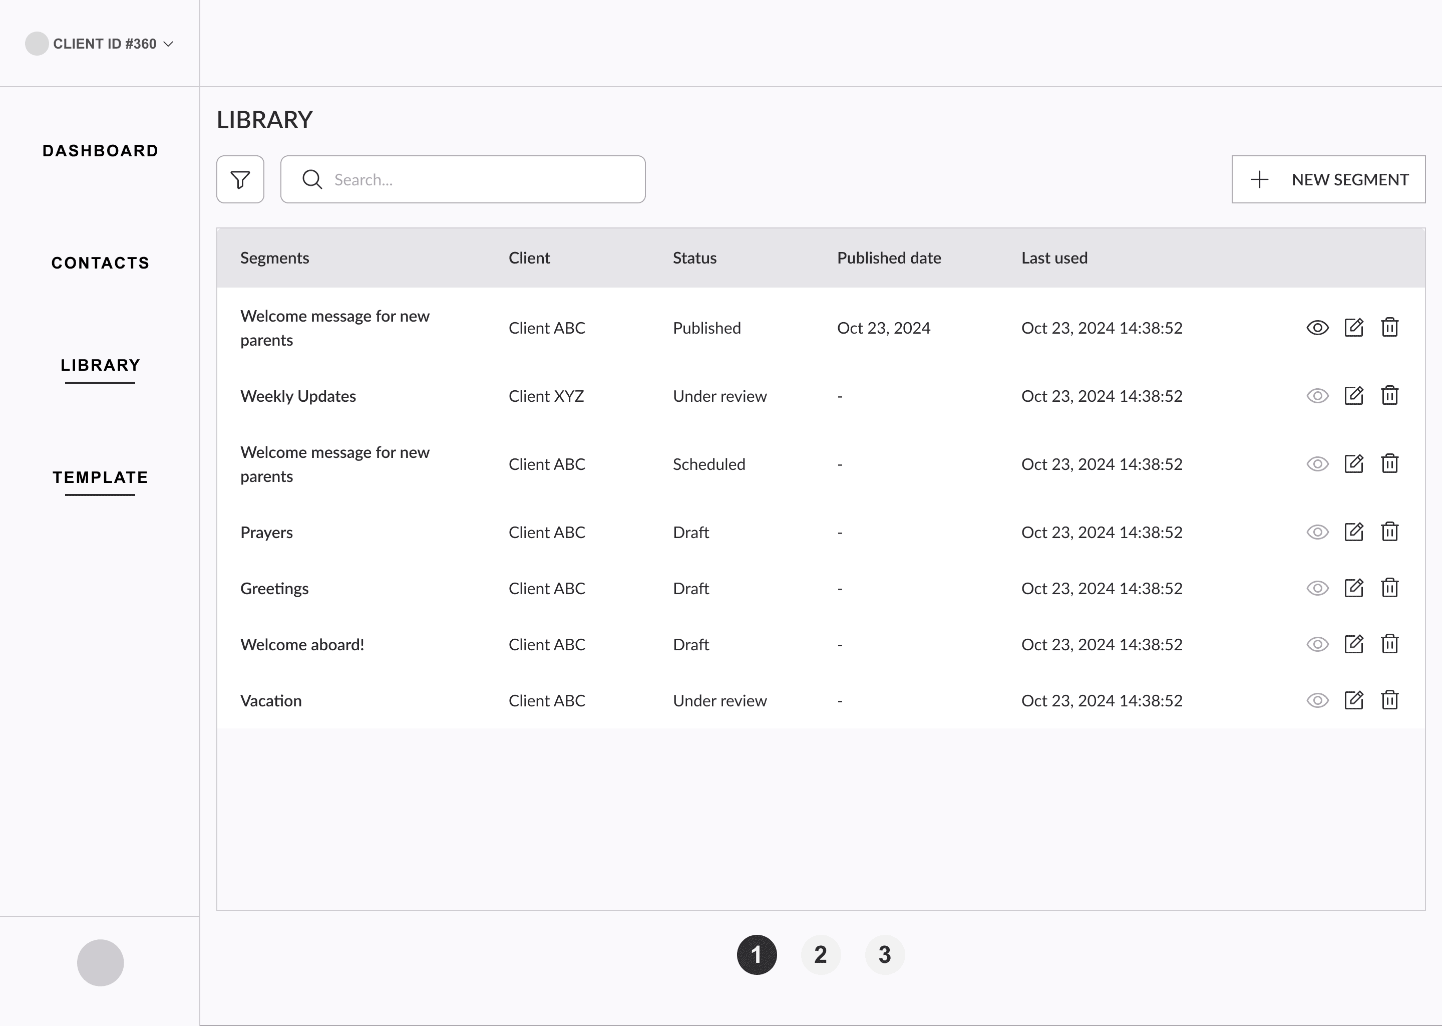Screen dimensions: 1442x1026
Task: Click the Oct 23, 2024 published date
Action: tap(883, 328)
